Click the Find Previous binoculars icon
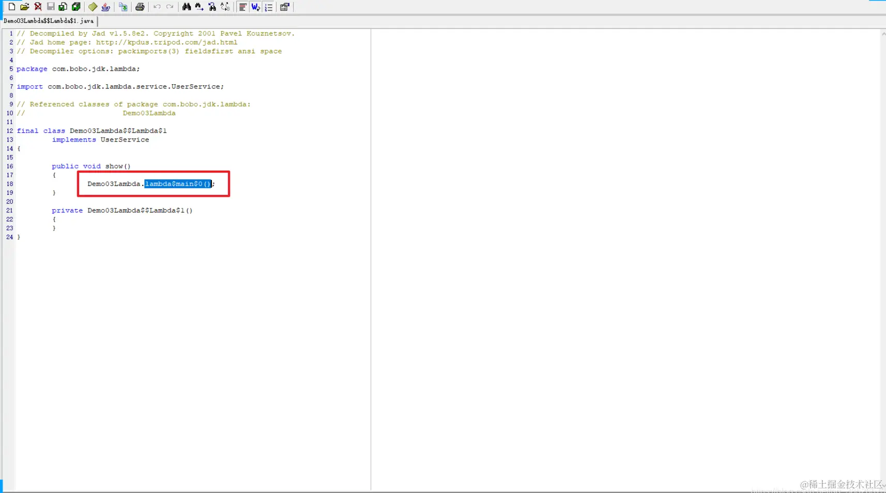Image resolution: width=886 pixels, height=493 pixels. (212, 7)
